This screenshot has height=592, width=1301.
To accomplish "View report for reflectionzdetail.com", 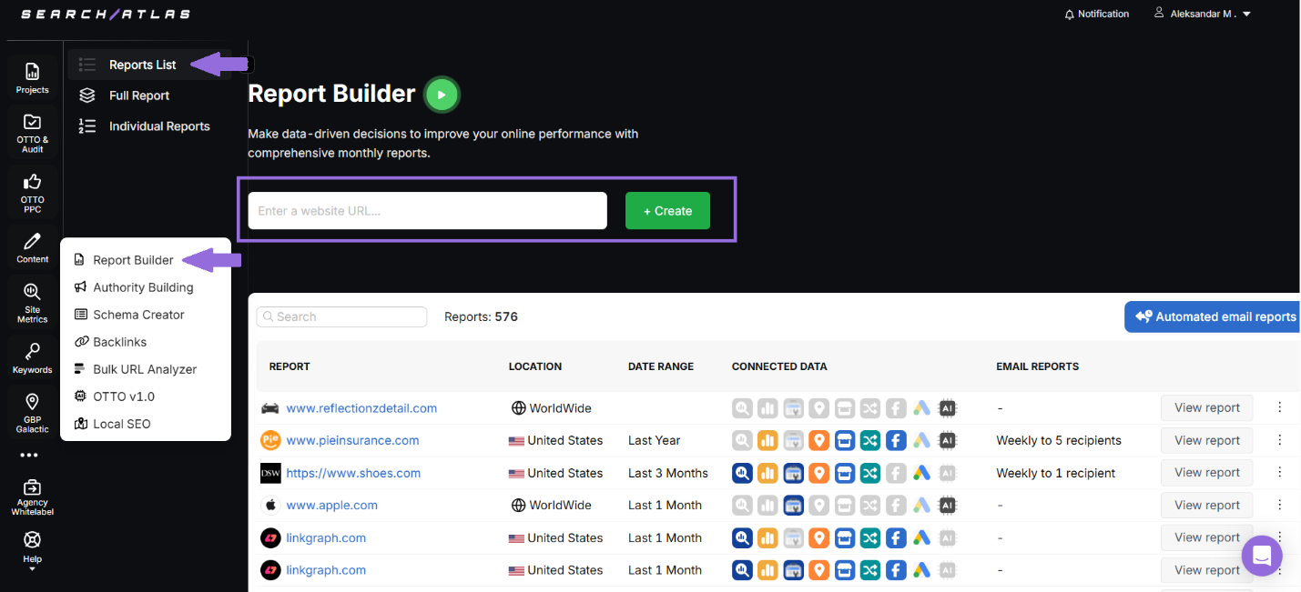I will tap(1206, 407).
